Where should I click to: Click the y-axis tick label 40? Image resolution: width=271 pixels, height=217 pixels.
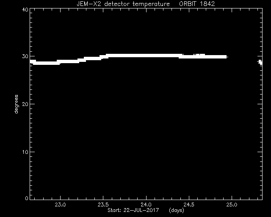[x=25, y=10]
